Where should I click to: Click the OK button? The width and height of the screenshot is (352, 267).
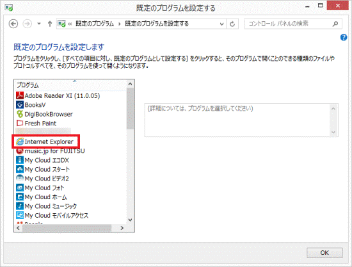point(324,253)
